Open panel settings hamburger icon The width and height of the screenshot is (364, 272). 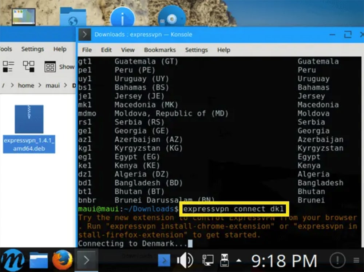[356, 260]
